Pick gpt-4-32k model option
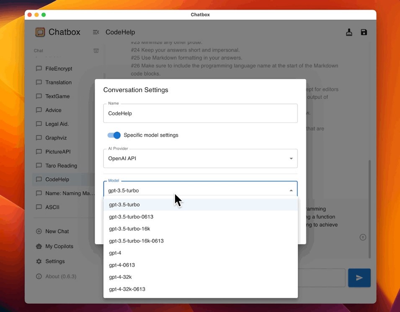Viewport: 400px width, 312px height. (201, 277)
